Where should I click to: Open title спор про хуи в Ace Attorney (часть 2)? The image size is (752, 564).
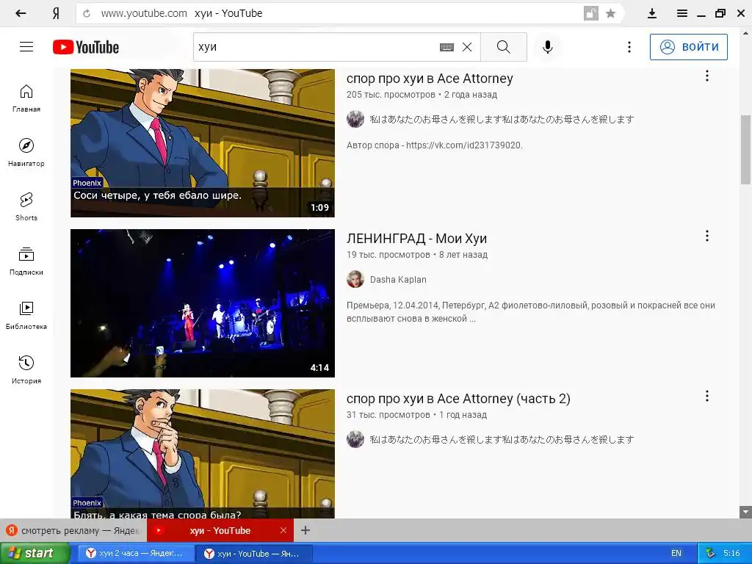click(458, 399)
